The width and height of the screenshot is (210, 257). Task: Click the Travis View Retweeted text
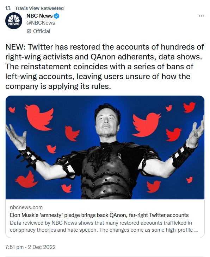pyautogui.click(x=39, y=8)
